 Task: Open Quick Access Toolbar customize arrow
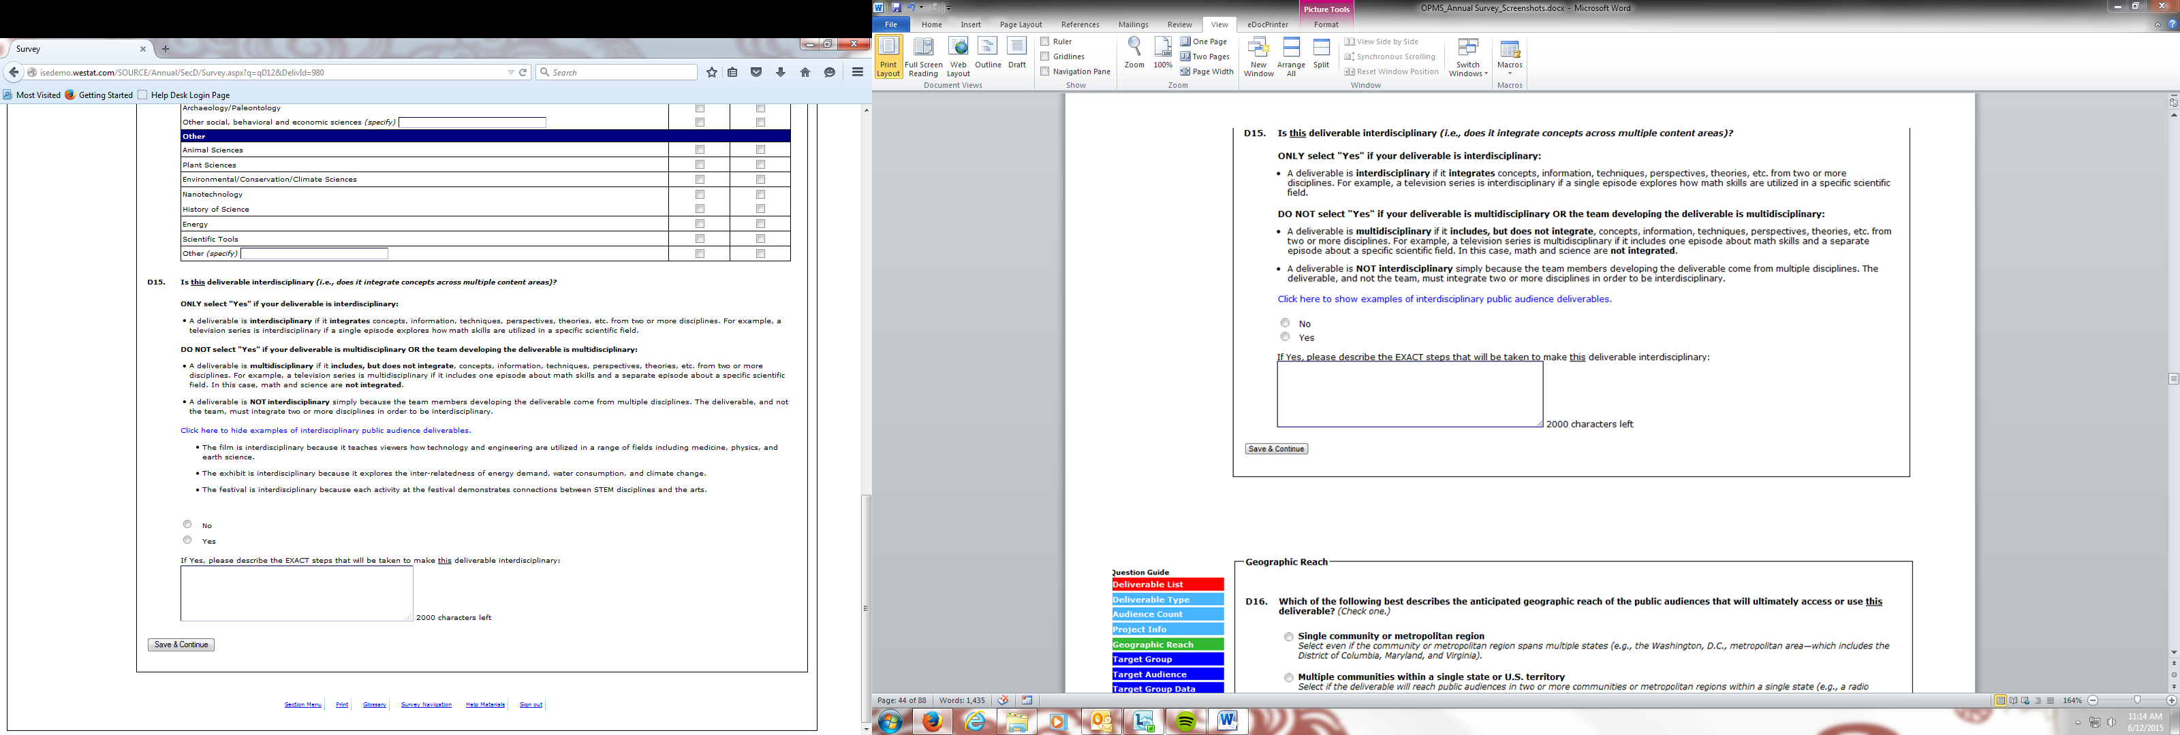click(949, 7)
